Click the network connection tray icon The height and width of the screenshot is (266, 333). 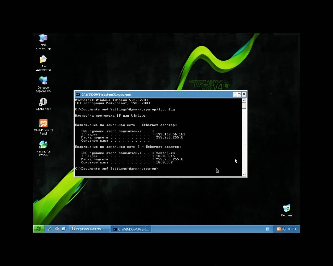[284, 229]
